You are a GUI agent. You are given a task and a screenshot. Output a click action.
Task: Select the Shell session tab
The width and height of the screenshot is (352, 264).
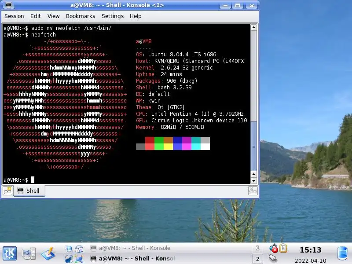point(29,191)
